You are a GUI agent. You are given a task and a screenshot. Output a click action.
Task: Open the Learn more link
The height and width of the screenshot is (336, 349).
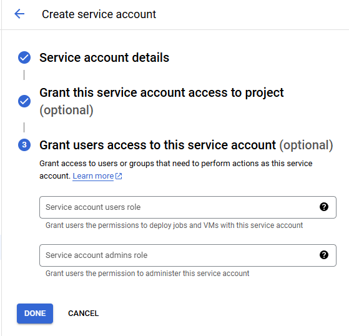point(93,176)
